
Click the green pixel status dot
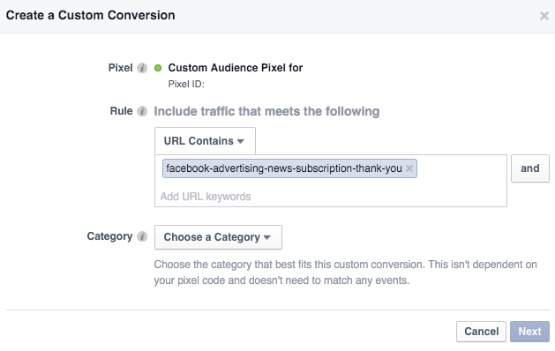(158, 68)
